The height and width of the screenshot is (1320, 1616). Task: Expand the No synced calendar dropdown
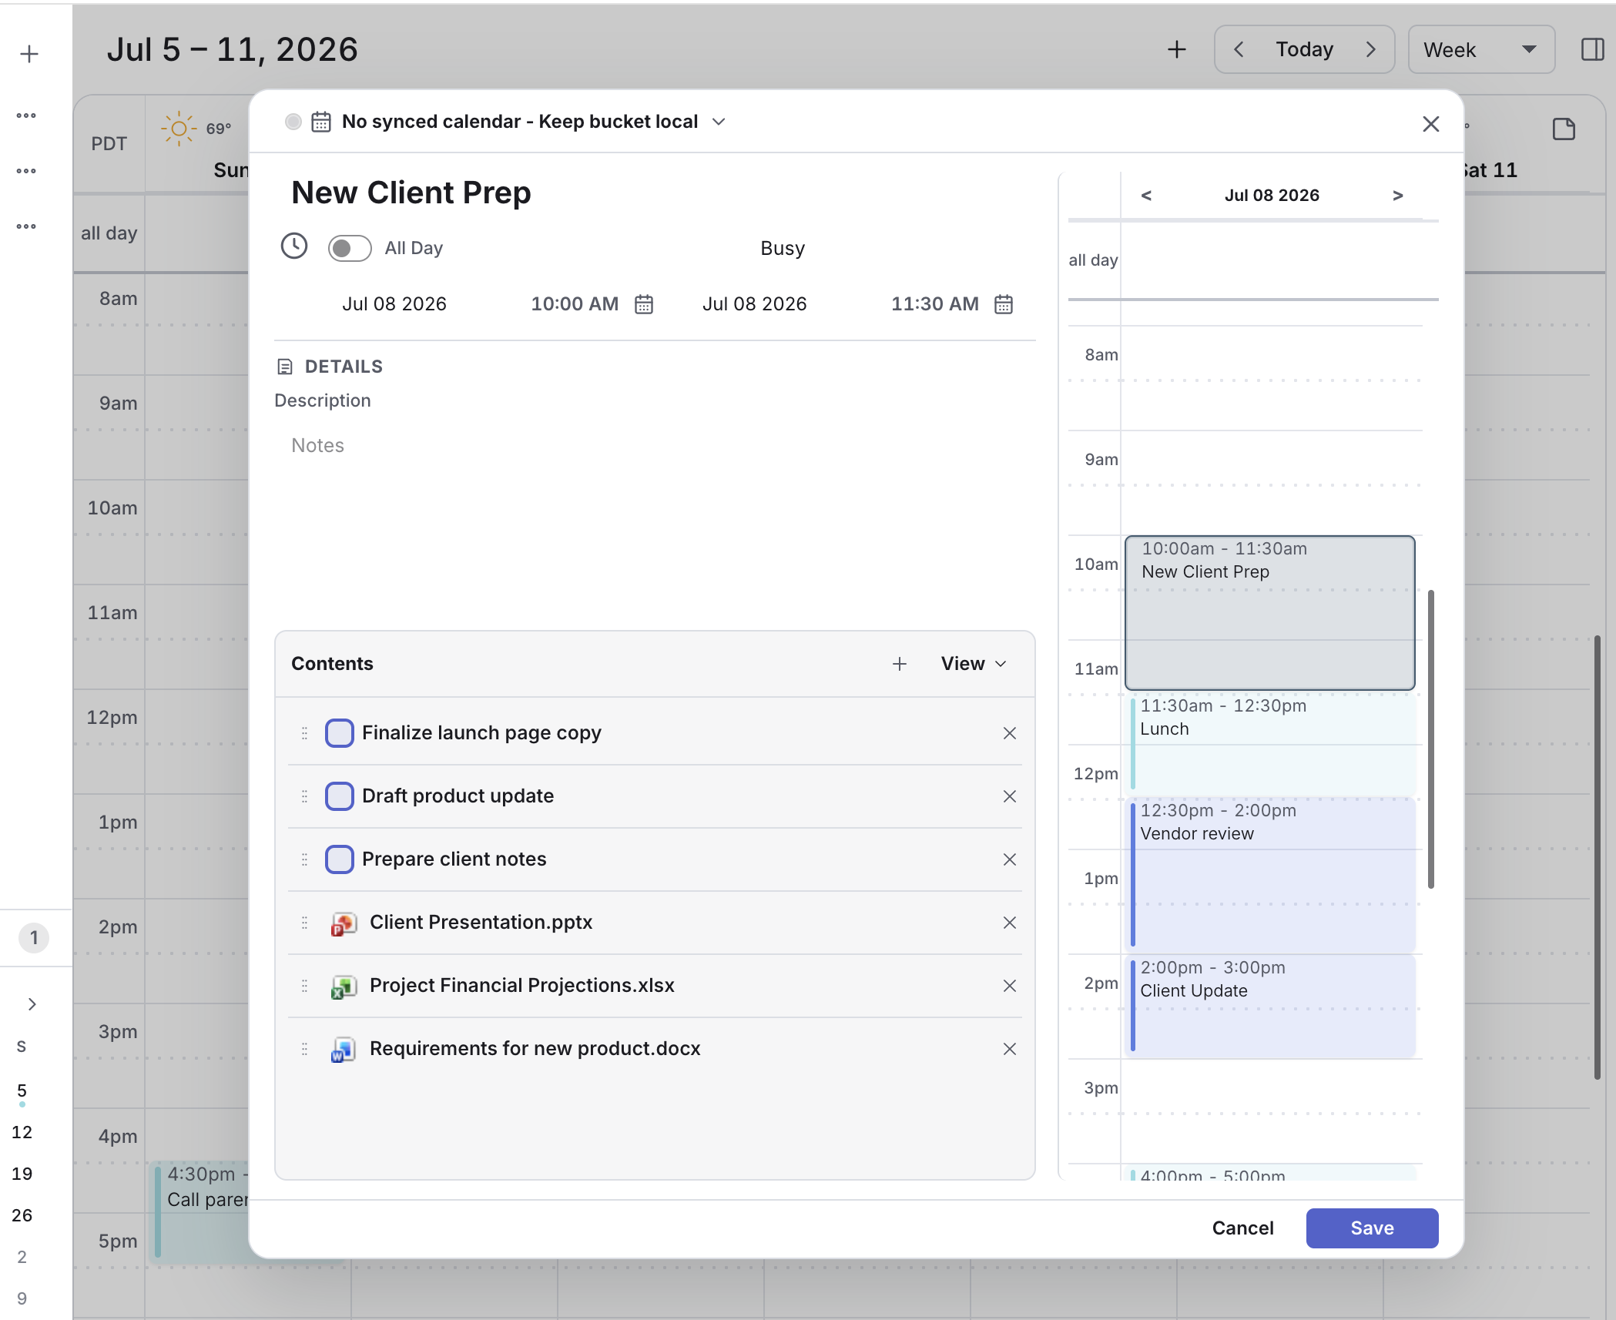tap(719, 122)
